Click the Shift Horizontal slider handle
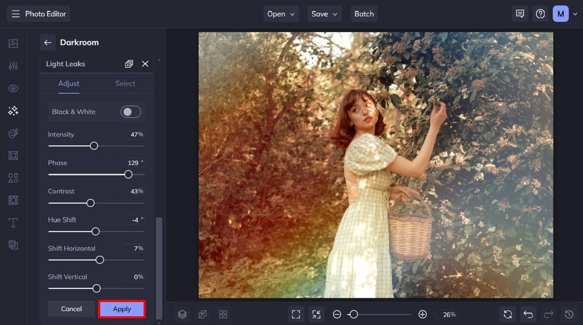 pyautogui.click(x=99, y=260)
